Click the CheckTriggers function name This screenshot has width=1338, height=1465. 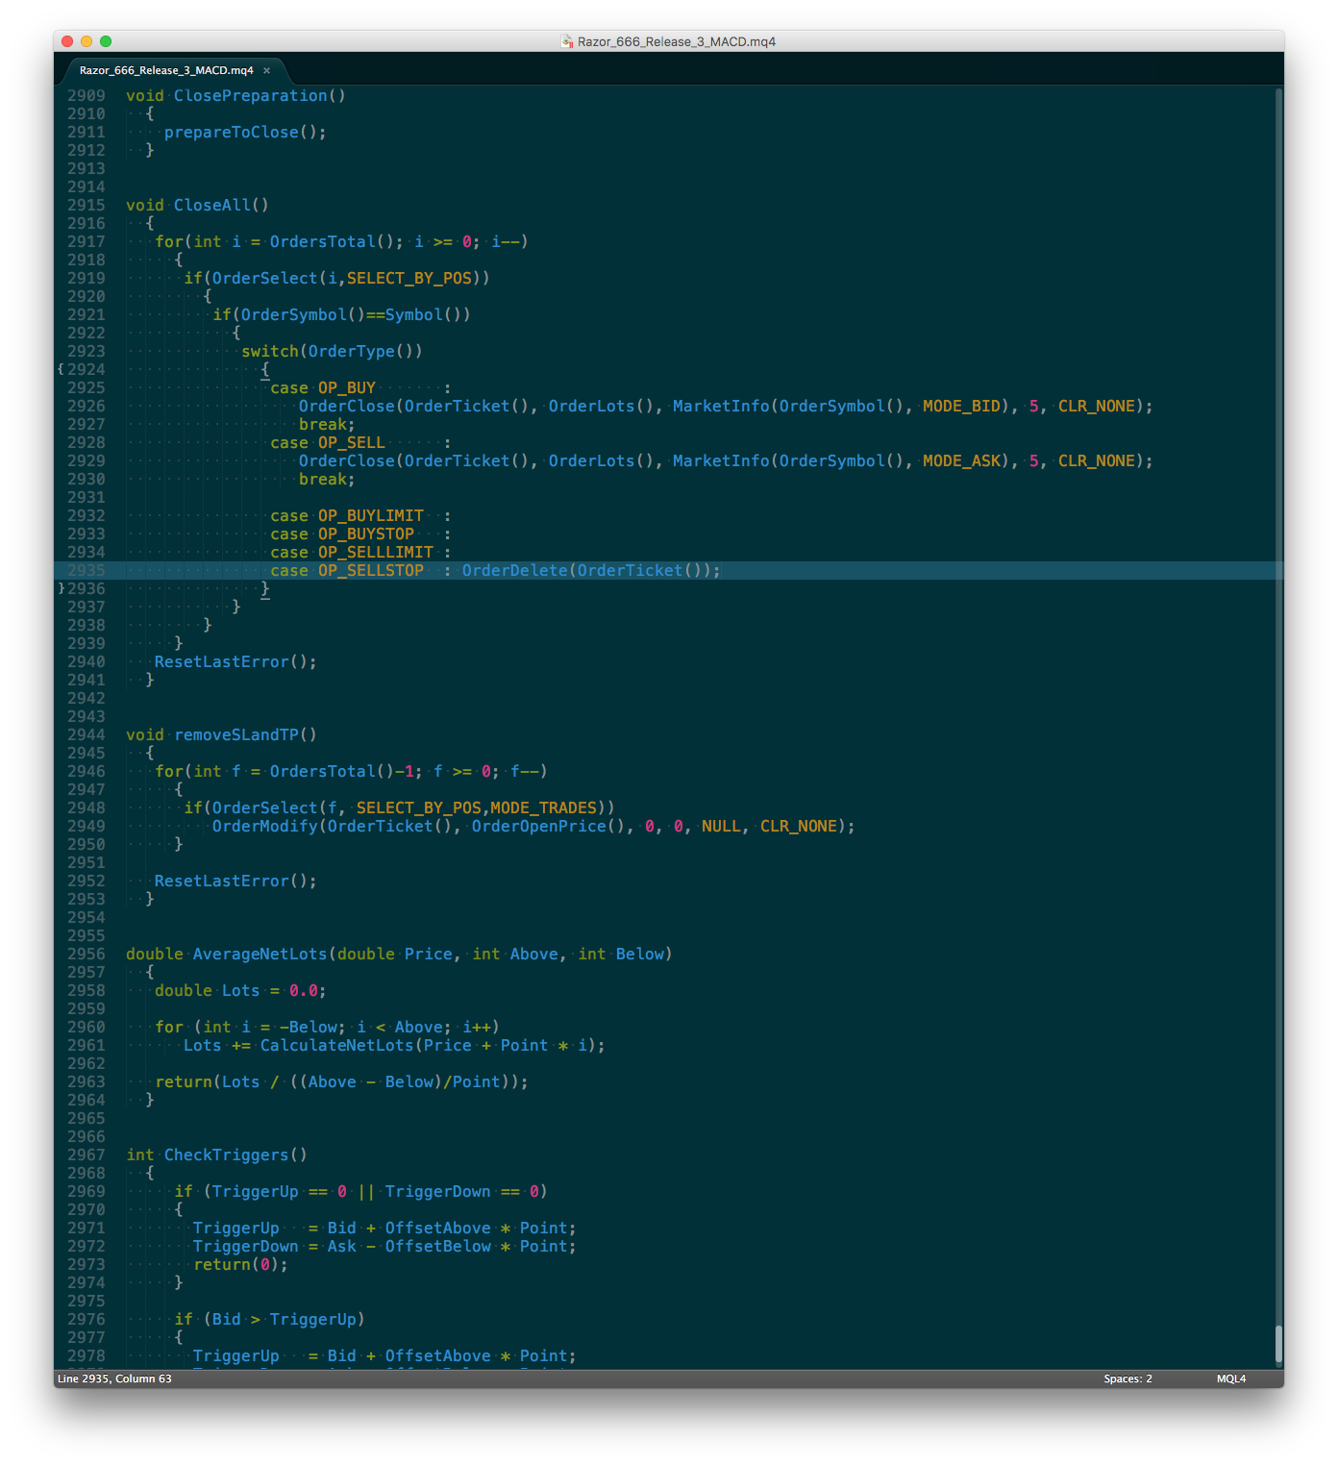[226, 1155]
